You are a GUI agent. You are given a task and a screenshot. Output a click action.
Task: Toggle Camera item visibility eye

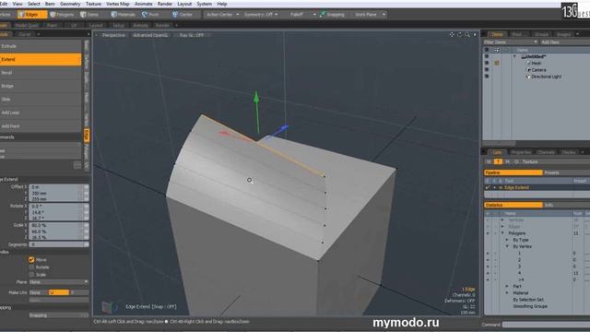[487, 70]
